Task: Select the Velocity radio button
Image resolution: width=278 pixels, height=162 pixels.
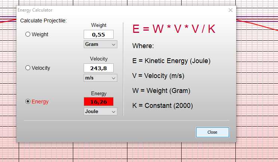Action: coord(28,68)
